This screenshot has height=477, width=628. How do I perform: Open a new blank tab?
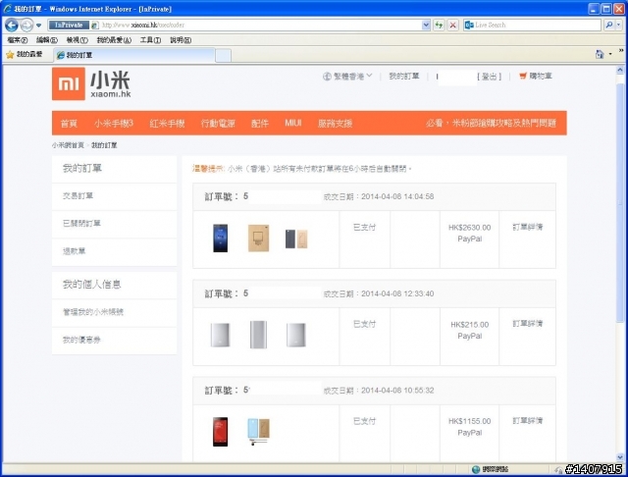(223, 56)
